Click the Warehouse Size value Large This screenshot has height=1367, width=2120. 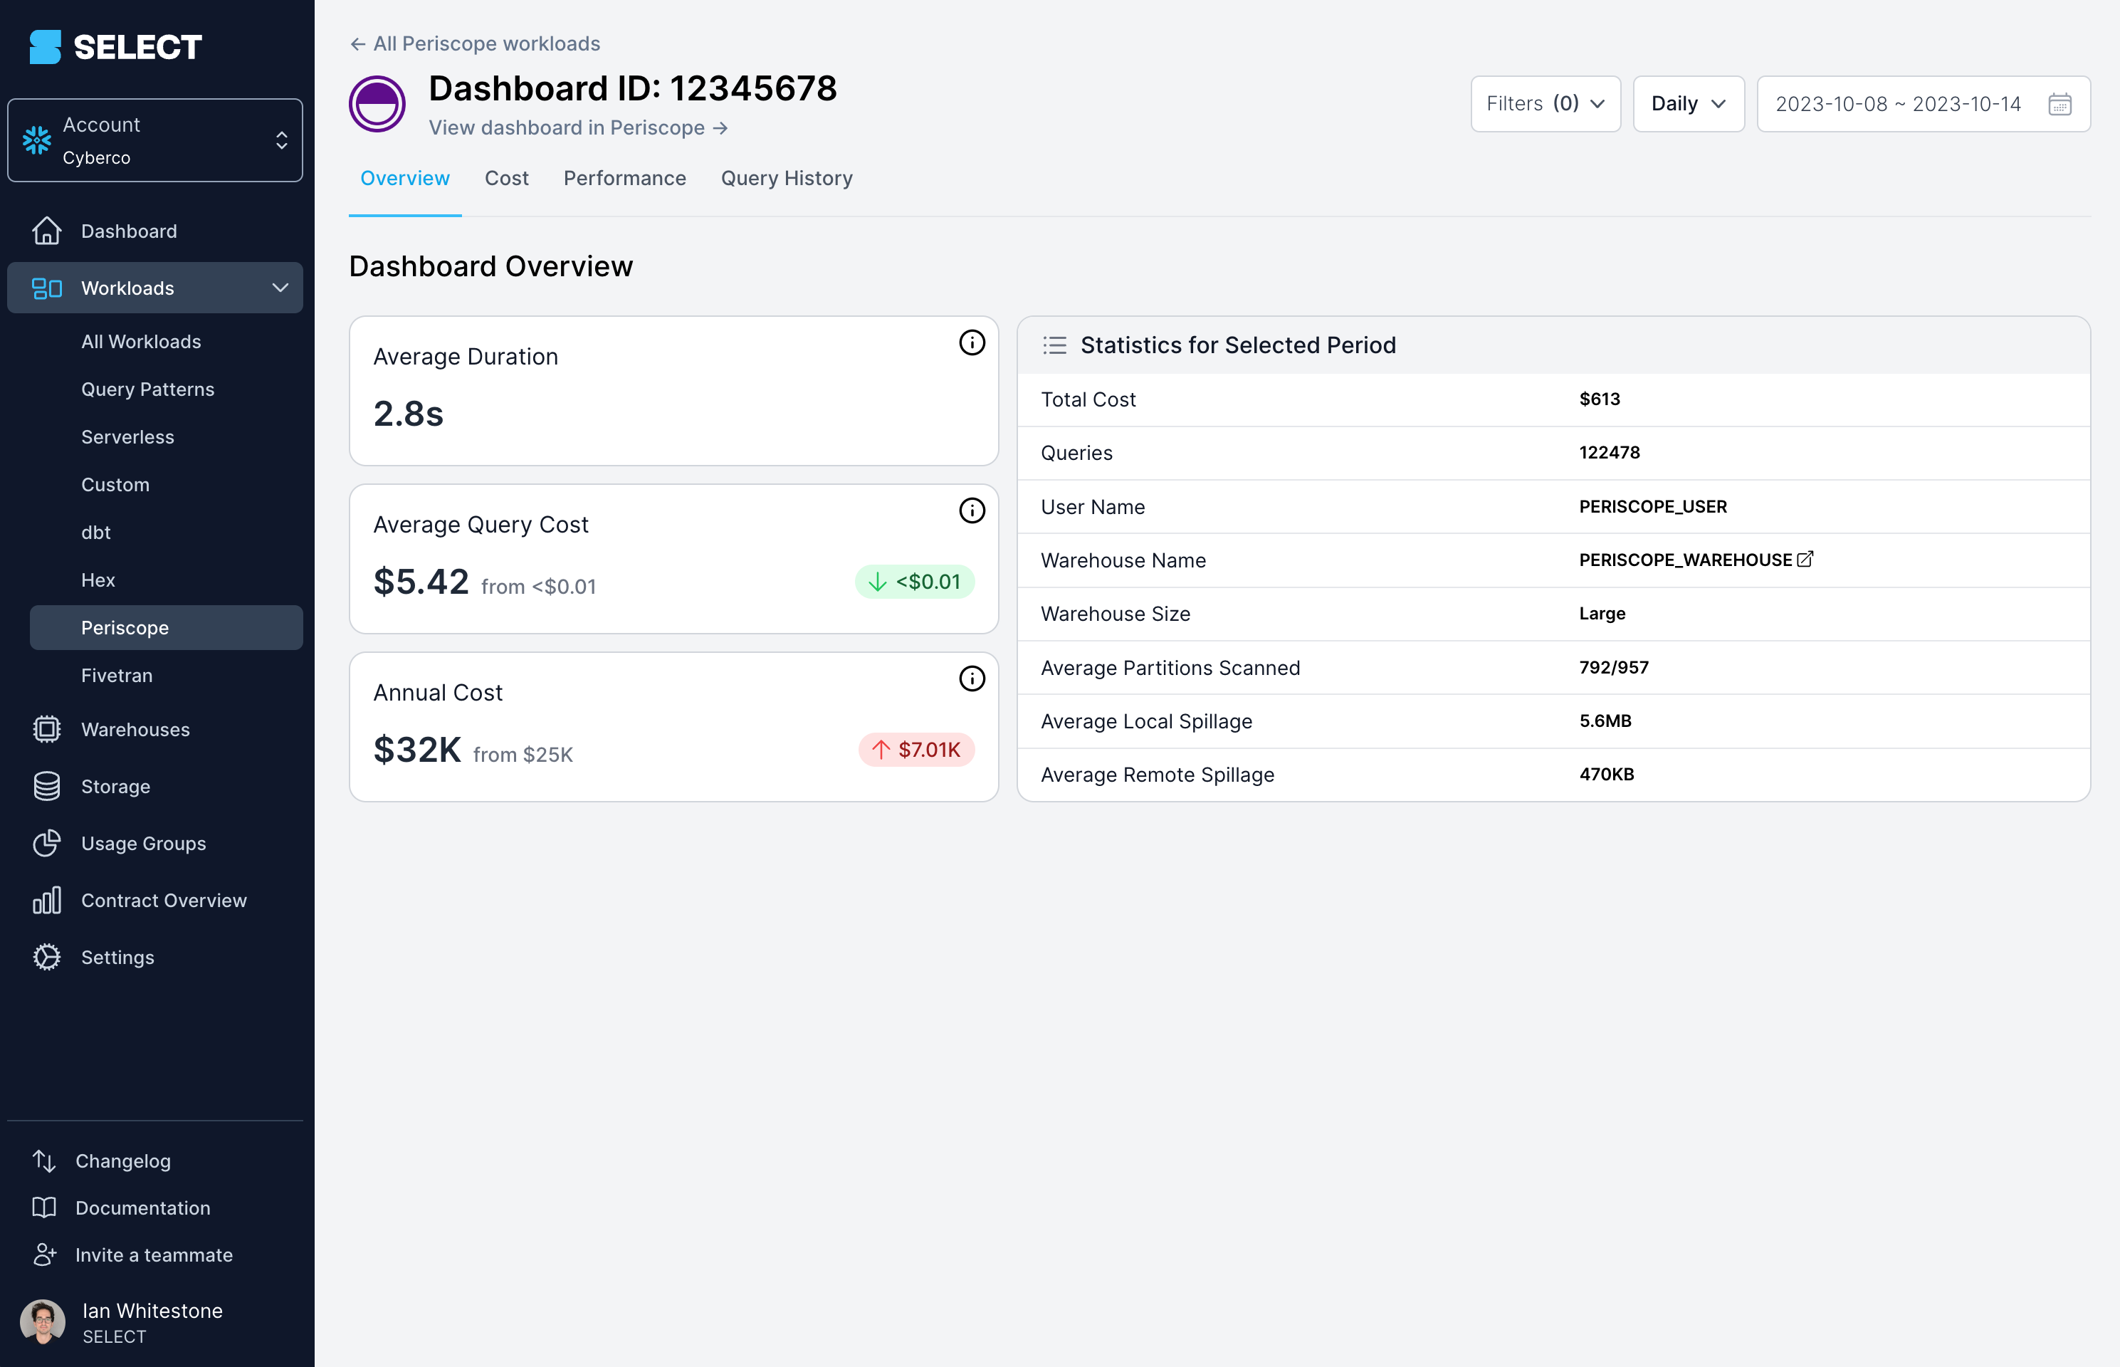pos(1602,614)
